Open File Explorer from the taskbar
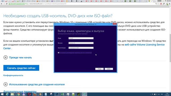 coord(12,94)
